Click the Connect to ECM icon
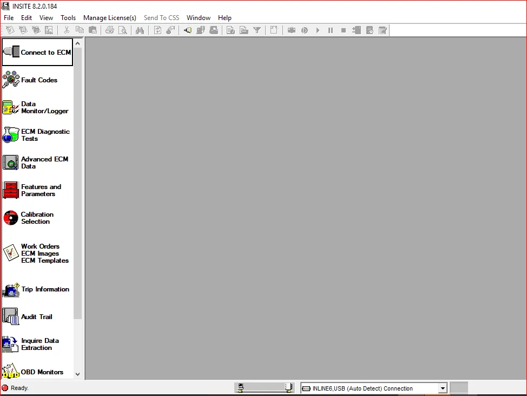The width and height of the screenshot is (527, 396). click(11, 52)
